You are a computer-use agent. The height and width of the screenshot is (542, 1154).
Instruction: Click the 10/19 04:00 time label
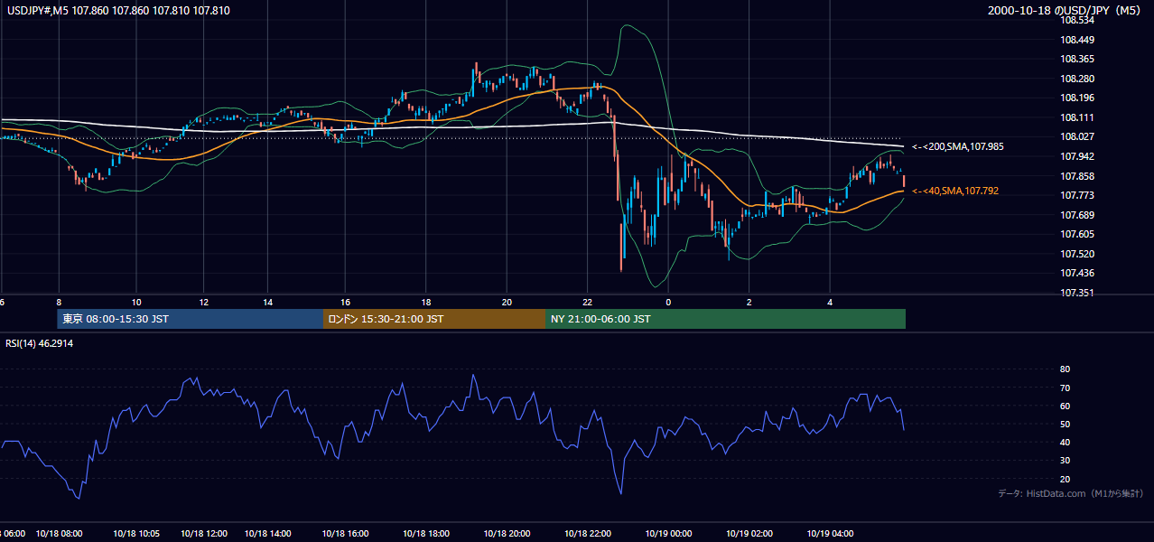[x=831, y=533]
